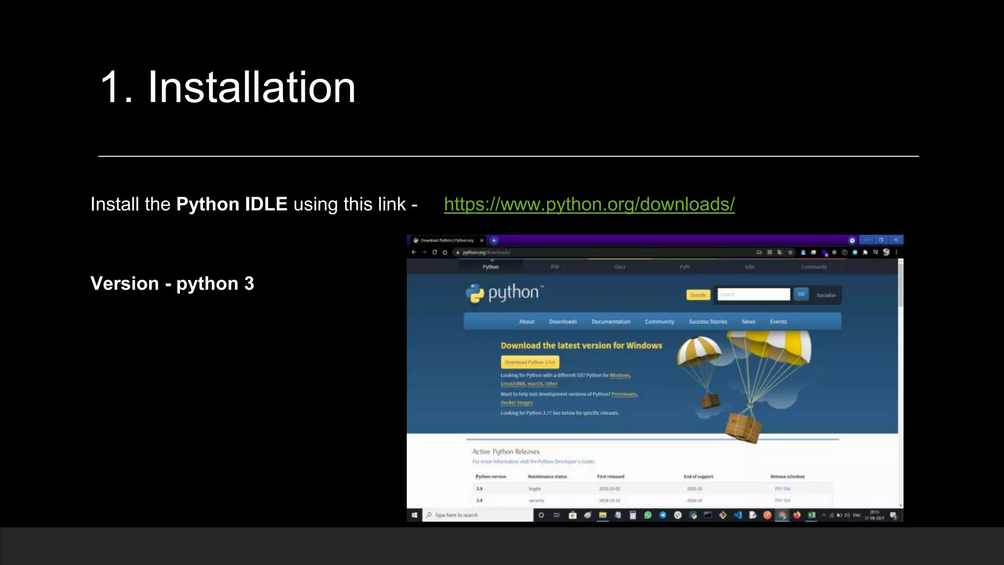
Task: Follow the Docker images link
Action: pyautogui.click(x=516, y=403)
